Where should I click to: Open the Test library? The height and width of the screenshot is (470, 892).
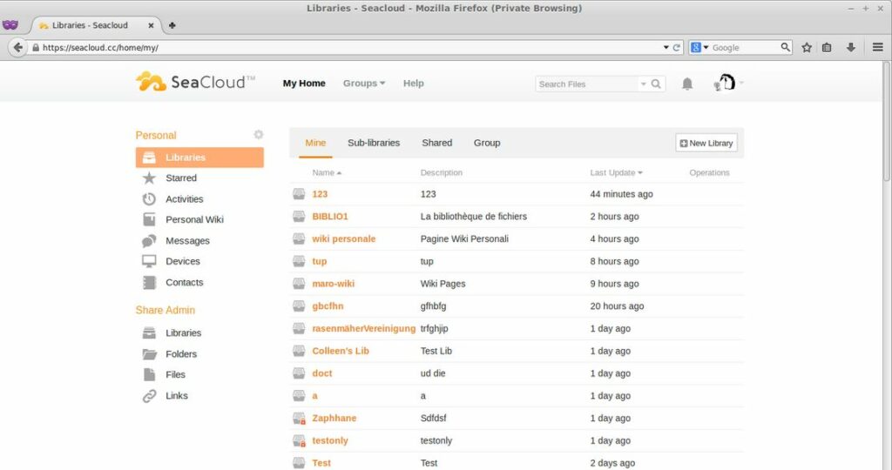[x=321, y=463]
